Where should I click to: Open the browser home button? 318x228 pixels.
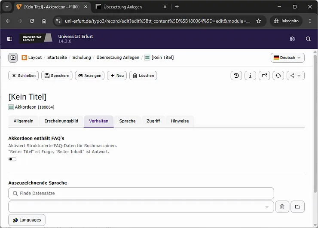44,21
